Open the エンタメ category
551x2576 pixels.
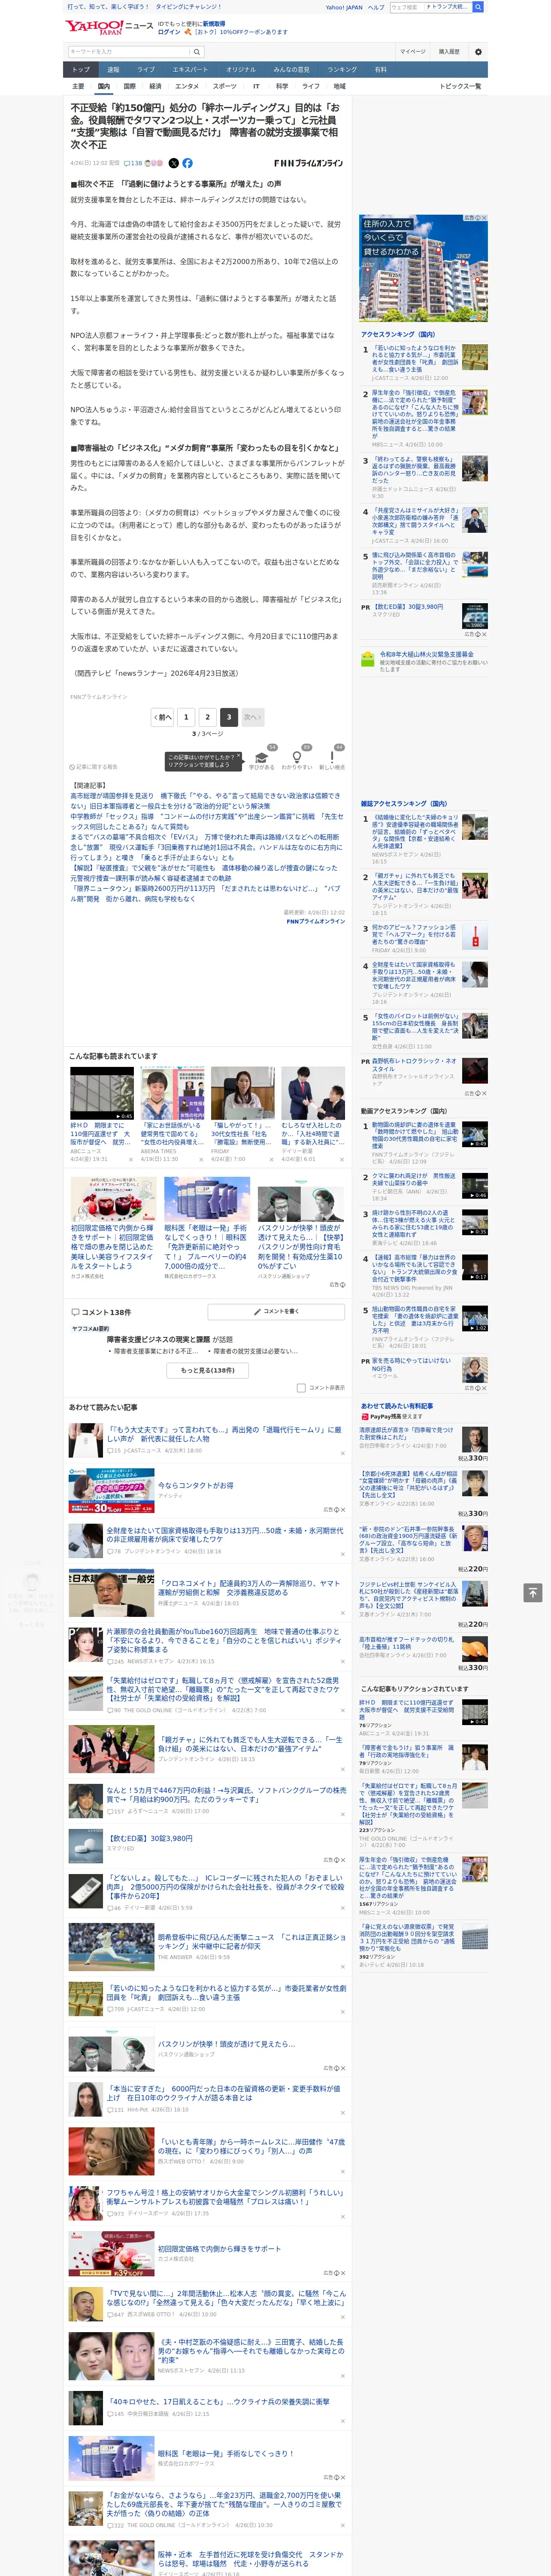click(187, 86)
